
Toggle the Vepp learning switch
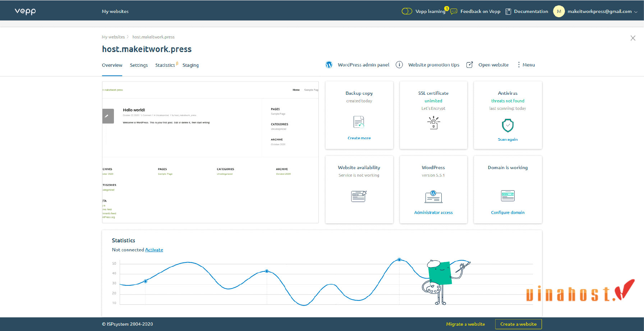[x=406, y=11]
